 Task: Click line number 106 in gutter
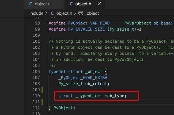pyautogui.click(x=36, y=72)
